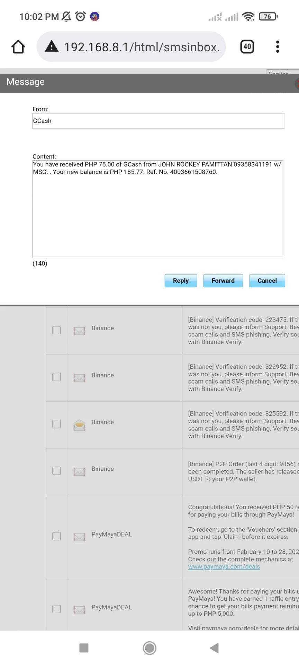Tap the Android recent apps square button
This screenshot has width=299, height=666.
coord(84,648)
